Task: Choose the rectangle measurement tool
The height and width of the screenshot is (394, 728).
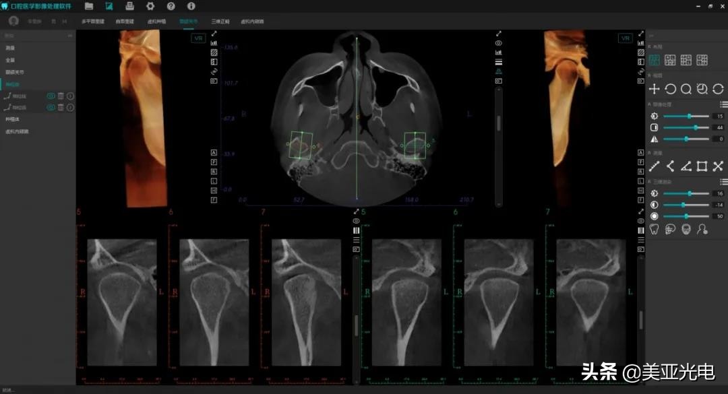Action: click(702, 166)
